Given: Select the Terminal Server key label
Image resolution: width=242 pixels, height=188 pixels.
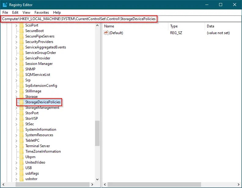Looking at the screenshot, I should [38, 146].
